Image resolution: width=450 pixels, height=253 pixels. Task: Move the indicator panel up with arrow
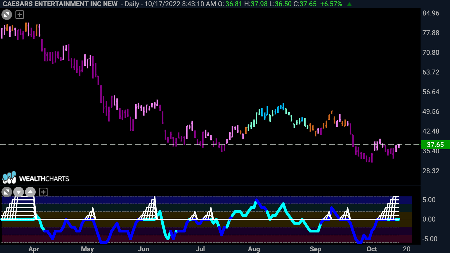30,192
